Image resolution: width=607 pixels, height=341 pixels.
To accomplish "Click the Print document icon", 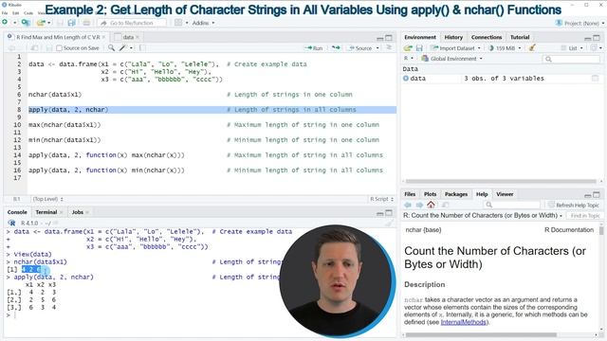I will [86, 23].
